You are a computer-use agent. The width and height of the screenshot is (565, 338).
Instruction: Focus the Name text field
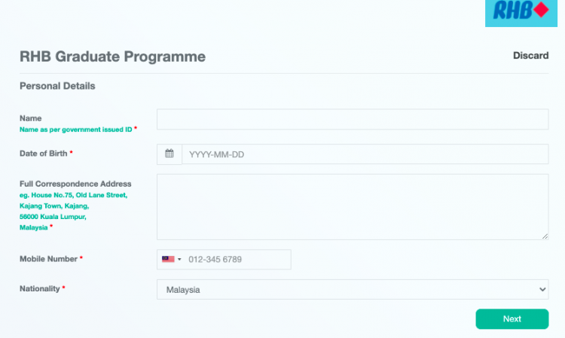point(352,119)
